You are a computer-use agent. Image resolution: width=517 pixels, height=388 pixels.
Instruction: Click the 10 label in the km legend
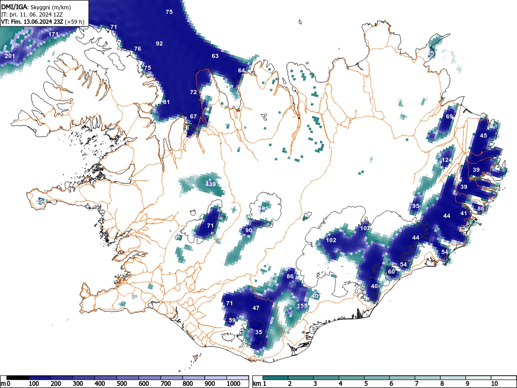(494, 384)
